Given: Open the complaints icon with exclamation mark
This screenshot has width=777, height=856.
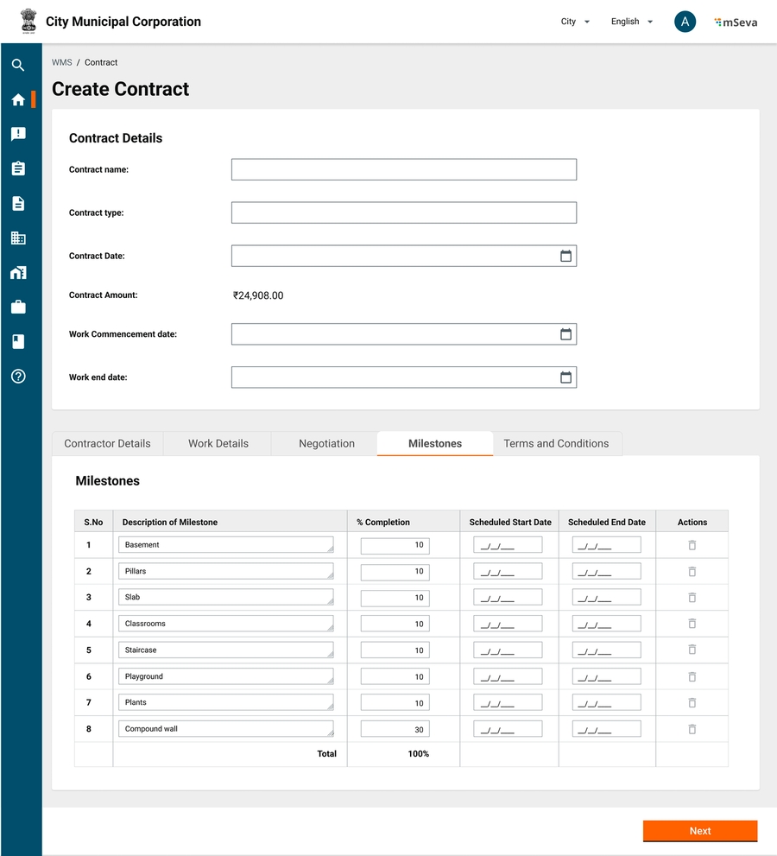Looking at the screenshot, I should (18, 134).
